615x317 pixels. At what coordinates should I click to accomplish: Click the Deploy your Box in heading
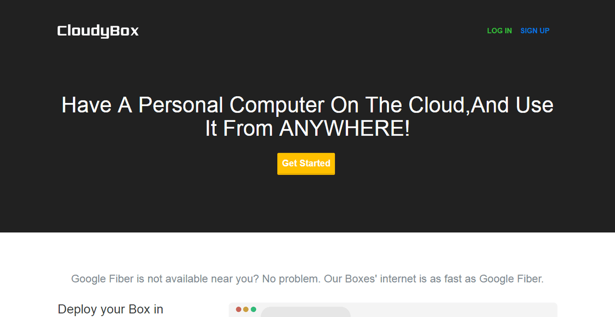(x=111, y=309)
